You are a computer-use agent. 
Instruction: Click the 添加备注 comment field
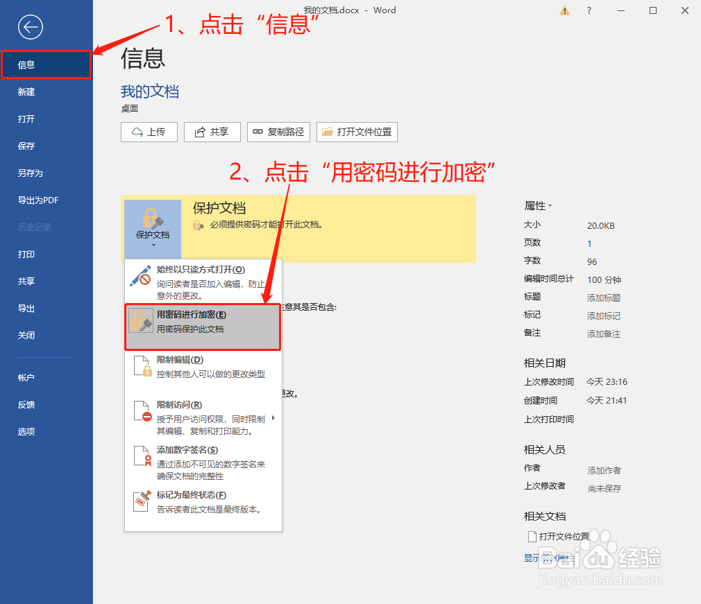(604, 334)
